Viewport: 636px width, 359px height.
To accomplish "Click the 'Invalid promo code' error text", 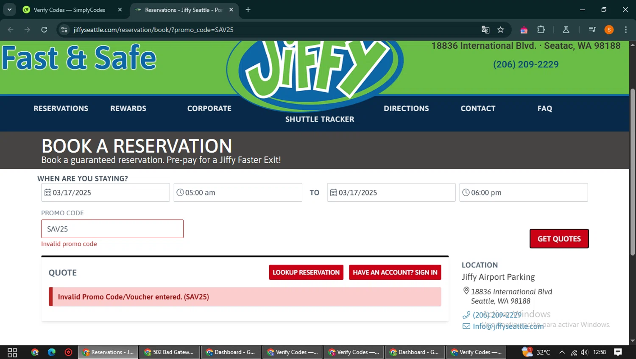I will click(69, 244).
